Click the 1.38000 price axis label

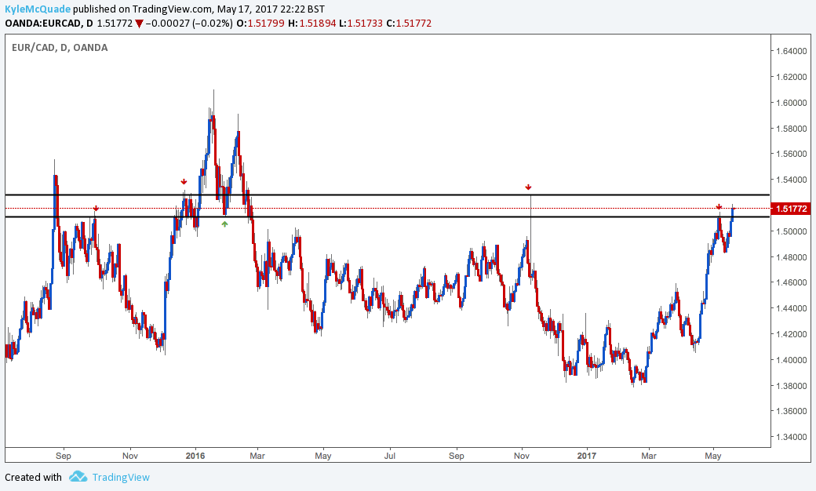pos(791,386)
